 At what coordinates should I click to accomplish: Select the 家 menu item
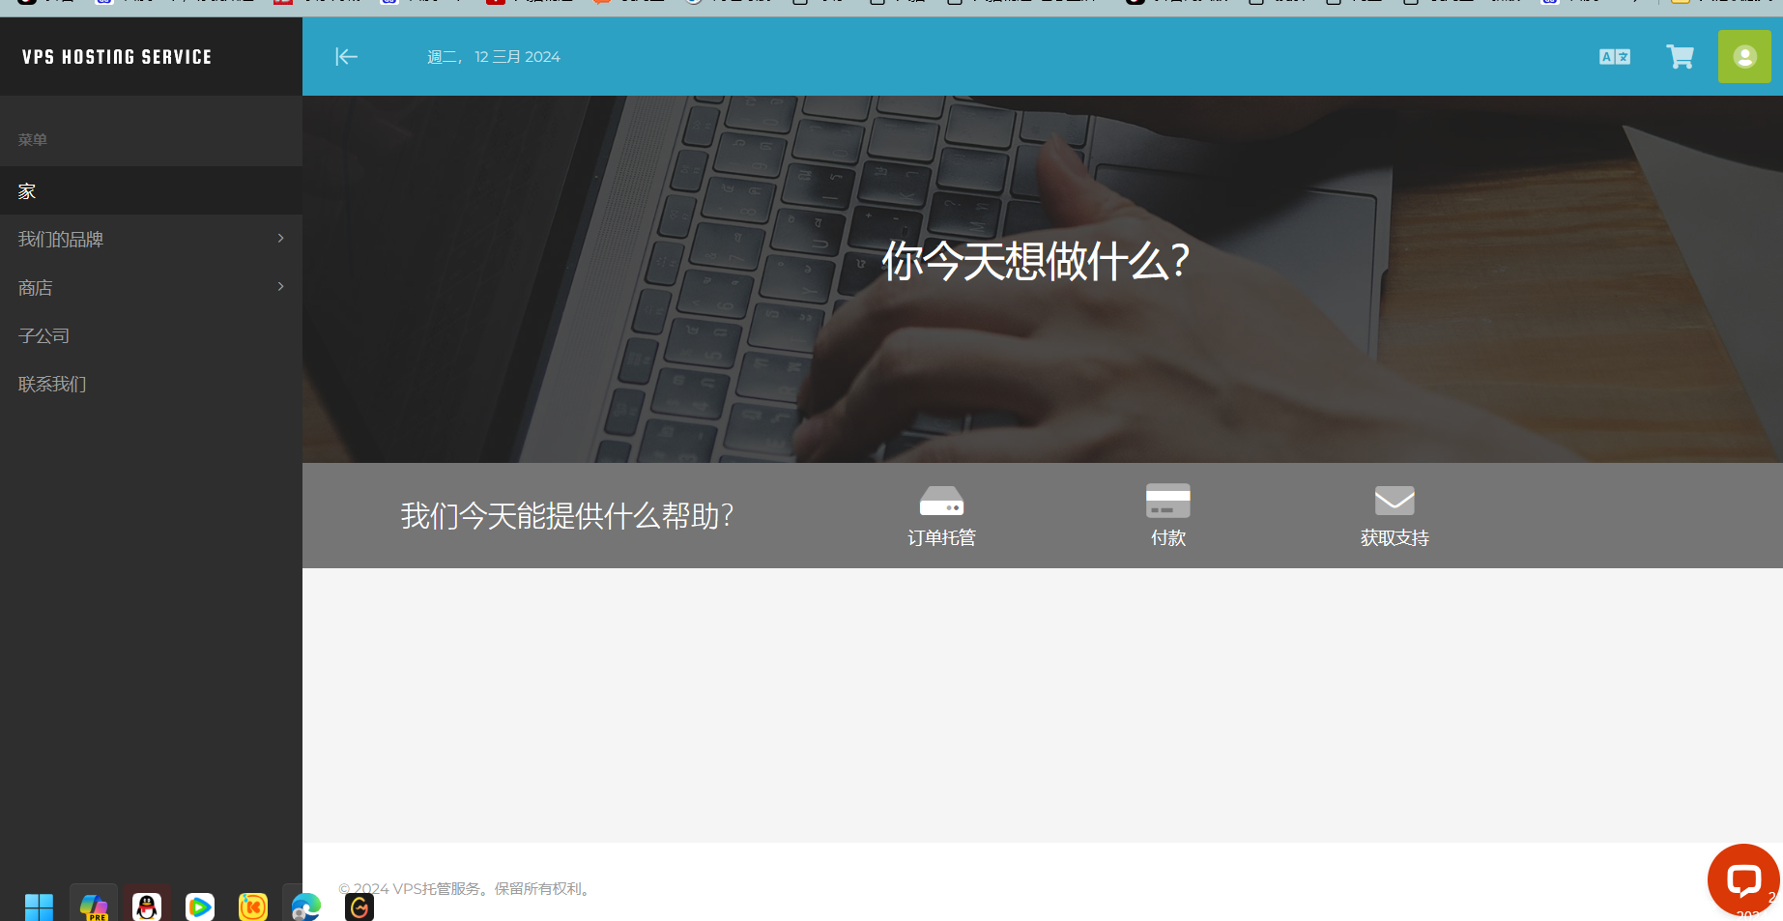(27, 191)
